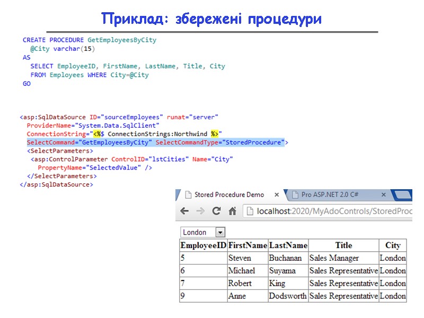This screenshot has width=424, height=318.
Task: Select the cell King
Action: (x=288, y=283)
